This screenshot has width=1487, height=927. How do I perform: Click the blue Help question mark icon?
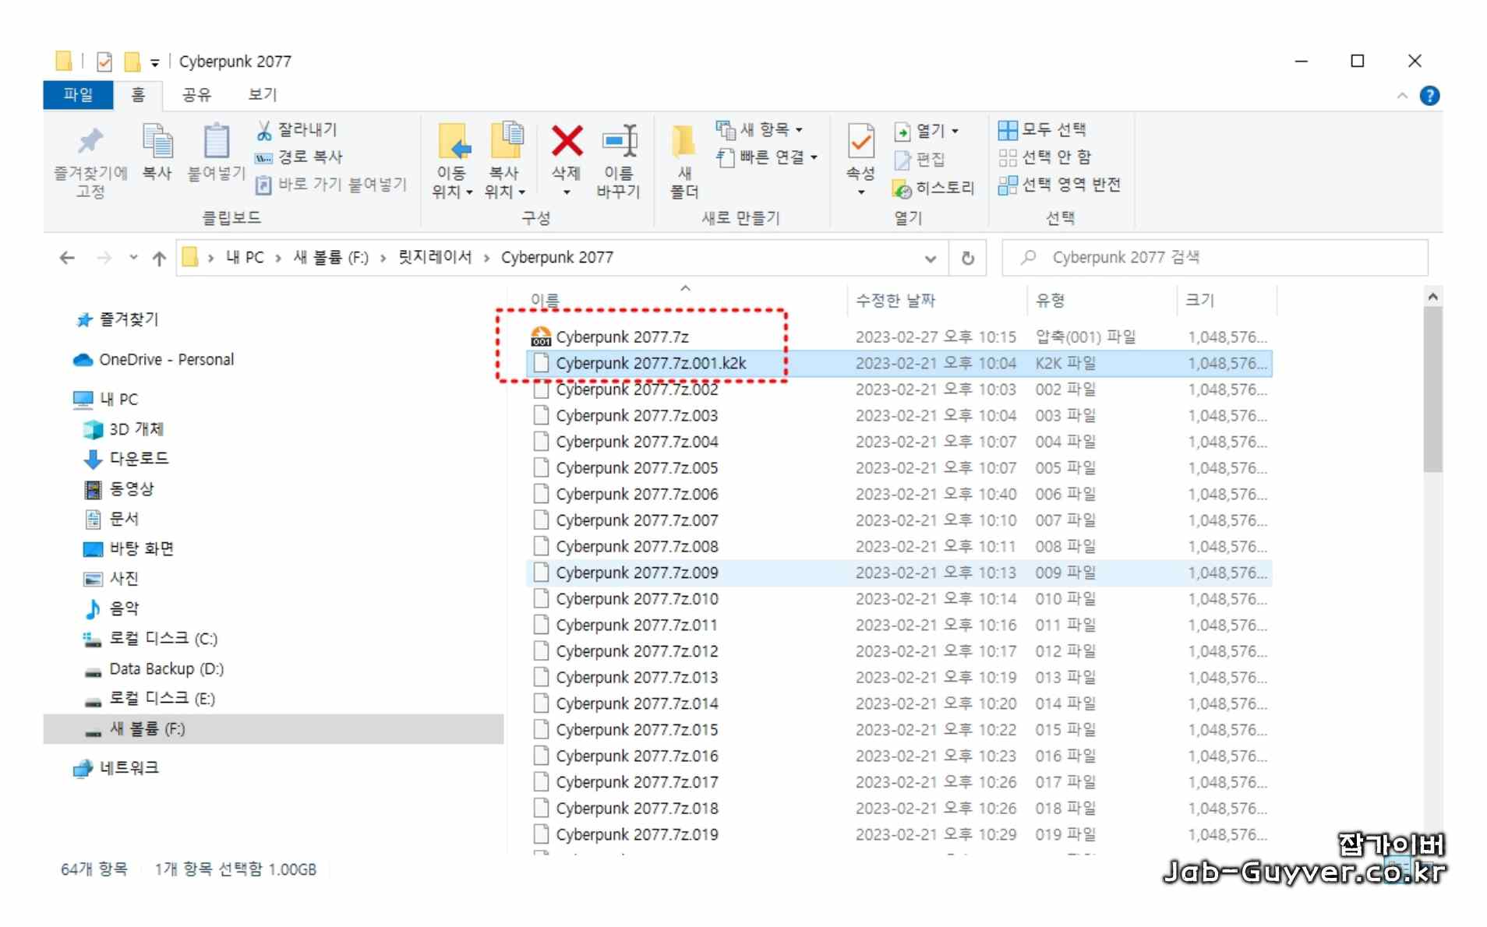coord(1429,96)
